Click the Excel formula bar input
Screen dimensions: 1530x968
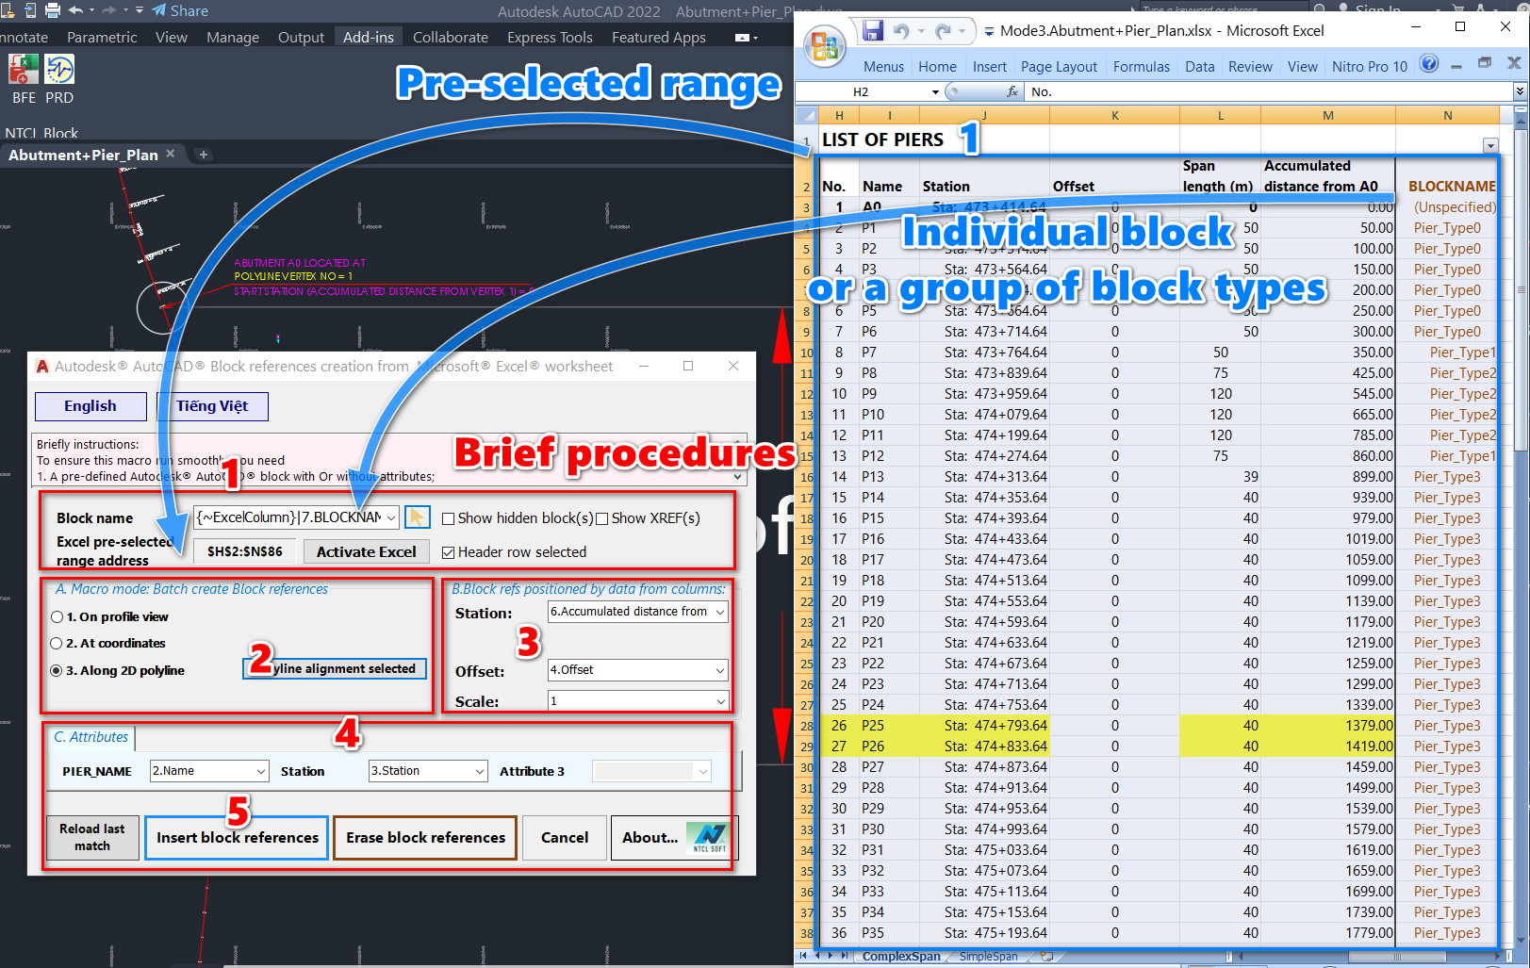1269,91
